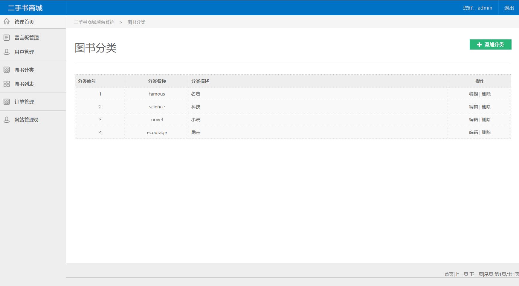Viewport: 519px width, 286px height.
Task: Click 上一页 pagination link
Action: [462, 274]
